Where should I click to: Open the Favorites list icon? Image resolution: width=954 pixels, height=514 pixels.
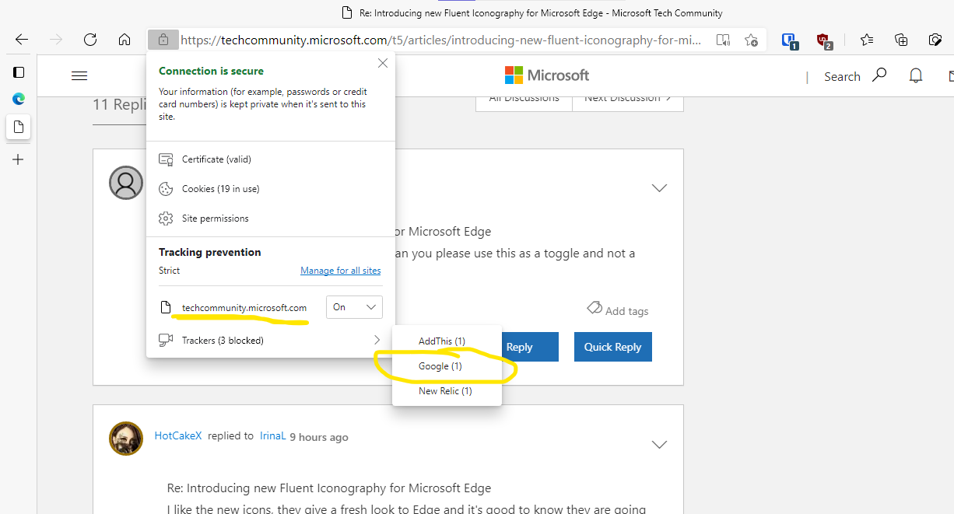(x=867, y=40)
